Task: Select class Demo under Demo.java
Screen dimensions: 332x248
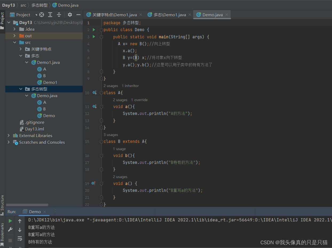Action: 46,116
